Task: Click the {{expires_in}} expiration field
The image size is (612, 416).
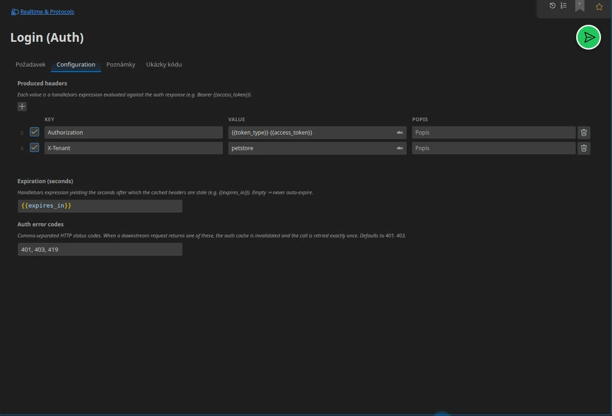Action: pos(100,206)
